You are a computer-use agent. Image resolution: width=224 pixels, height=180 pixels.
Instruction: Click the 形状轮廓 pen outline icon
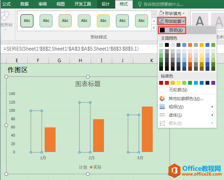pyautogui.click(x=161, y=21)
